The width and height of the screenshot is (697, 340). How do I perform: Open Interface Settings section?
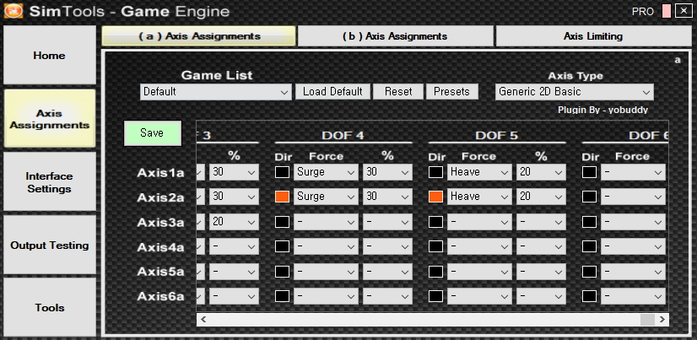click(49, 181)
